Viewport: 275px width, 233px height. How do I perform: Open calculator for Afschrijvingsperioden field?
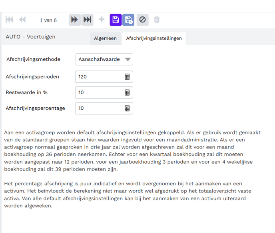point(127,76)
